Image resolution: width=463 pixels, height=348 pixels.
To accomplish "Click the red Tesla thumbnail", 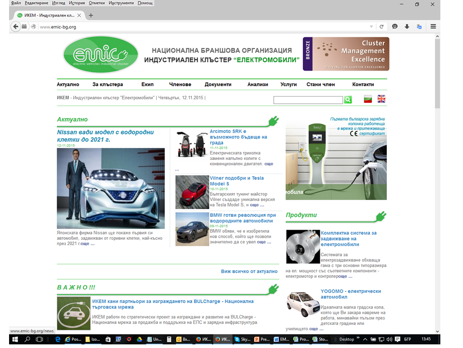I will click(x=192, y=192).
